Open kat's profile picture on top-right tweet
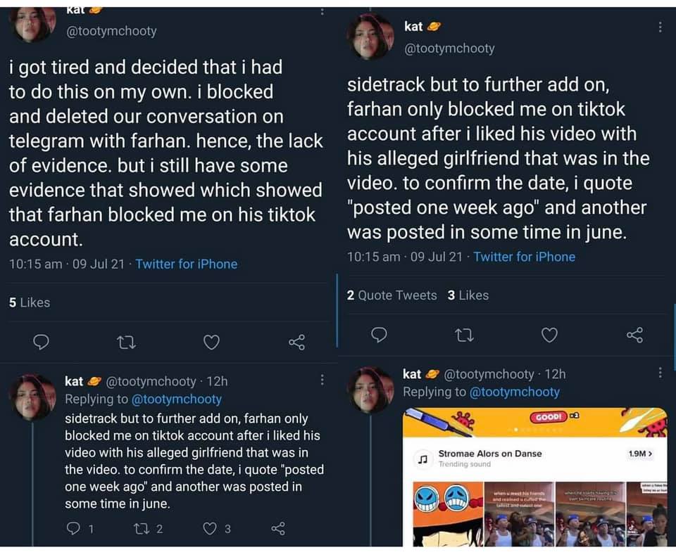 370,35
